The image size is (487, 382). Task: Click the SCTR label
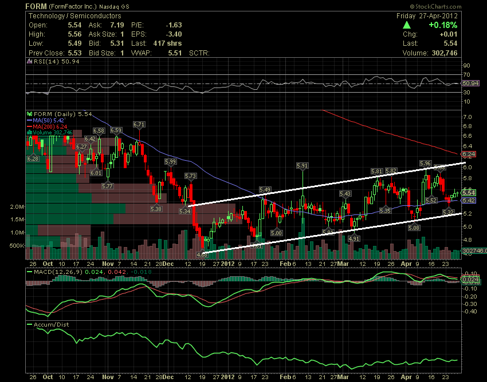point(199,53)
